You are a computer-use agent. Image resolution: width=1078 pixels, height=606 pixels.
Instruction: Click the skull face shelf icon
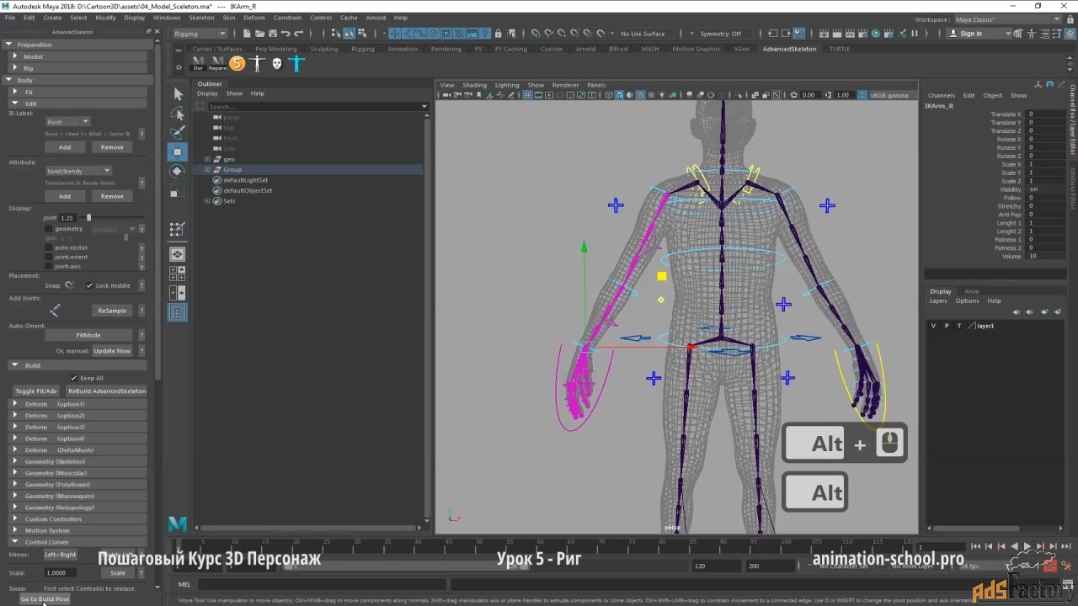(x=276, y=63)
